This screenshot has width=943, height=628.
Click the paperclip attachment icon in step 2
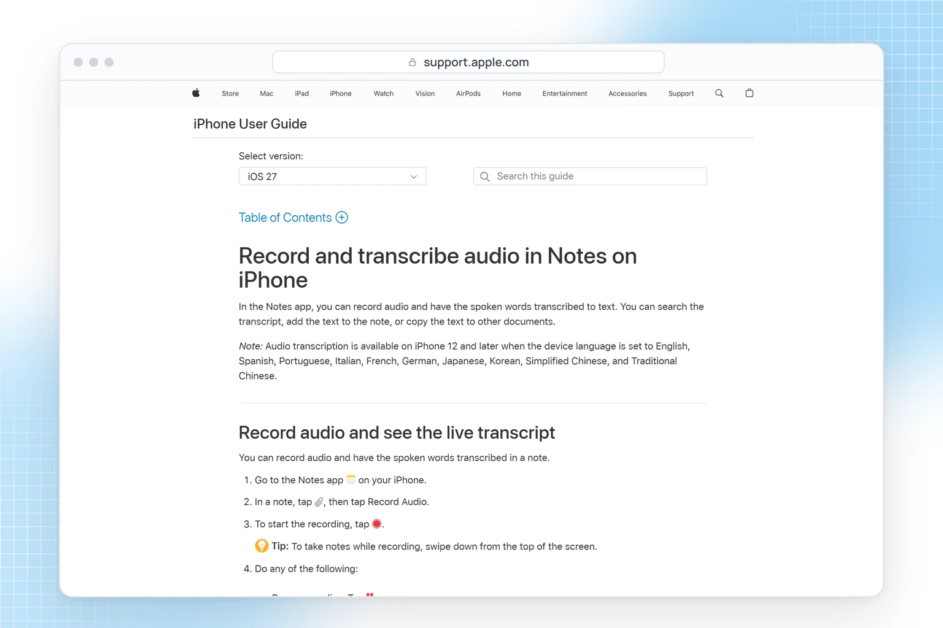coord(319,502)
